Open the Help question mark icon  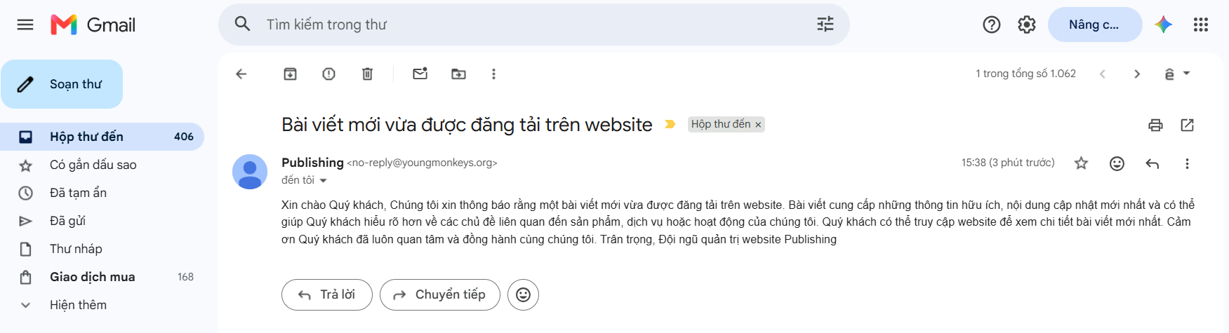pyautogui.click(x=992, y=25)
